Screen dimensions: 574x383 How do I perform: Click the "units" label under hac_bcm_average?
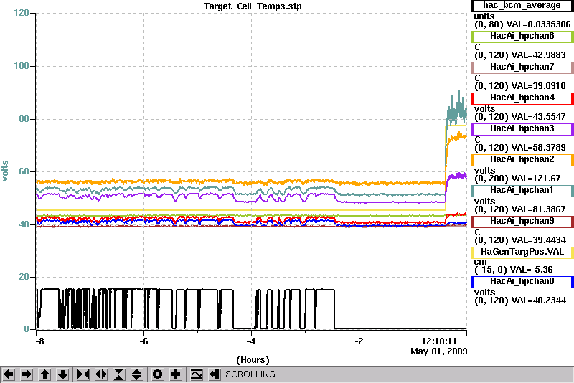[484, 16]
